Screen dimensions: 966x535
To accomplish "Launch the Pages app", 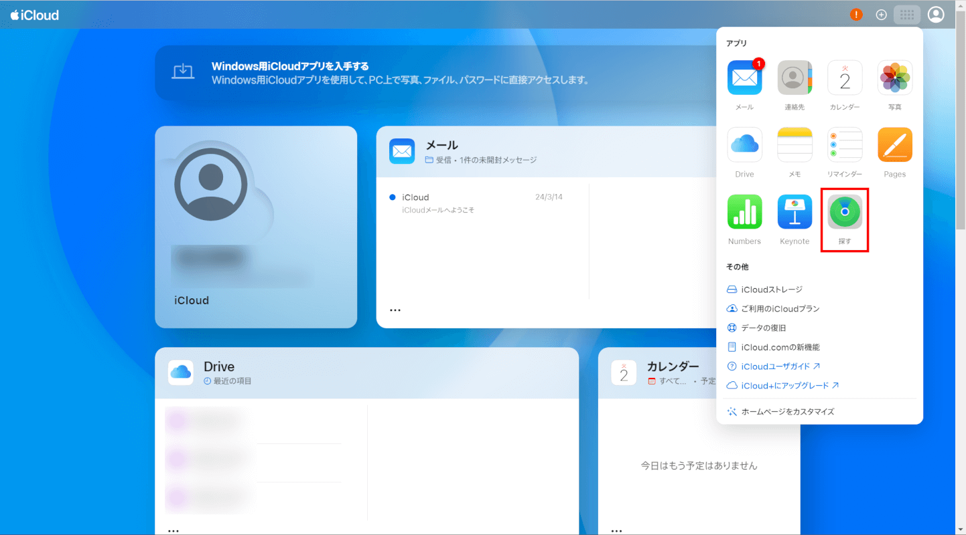I will 895,144.
